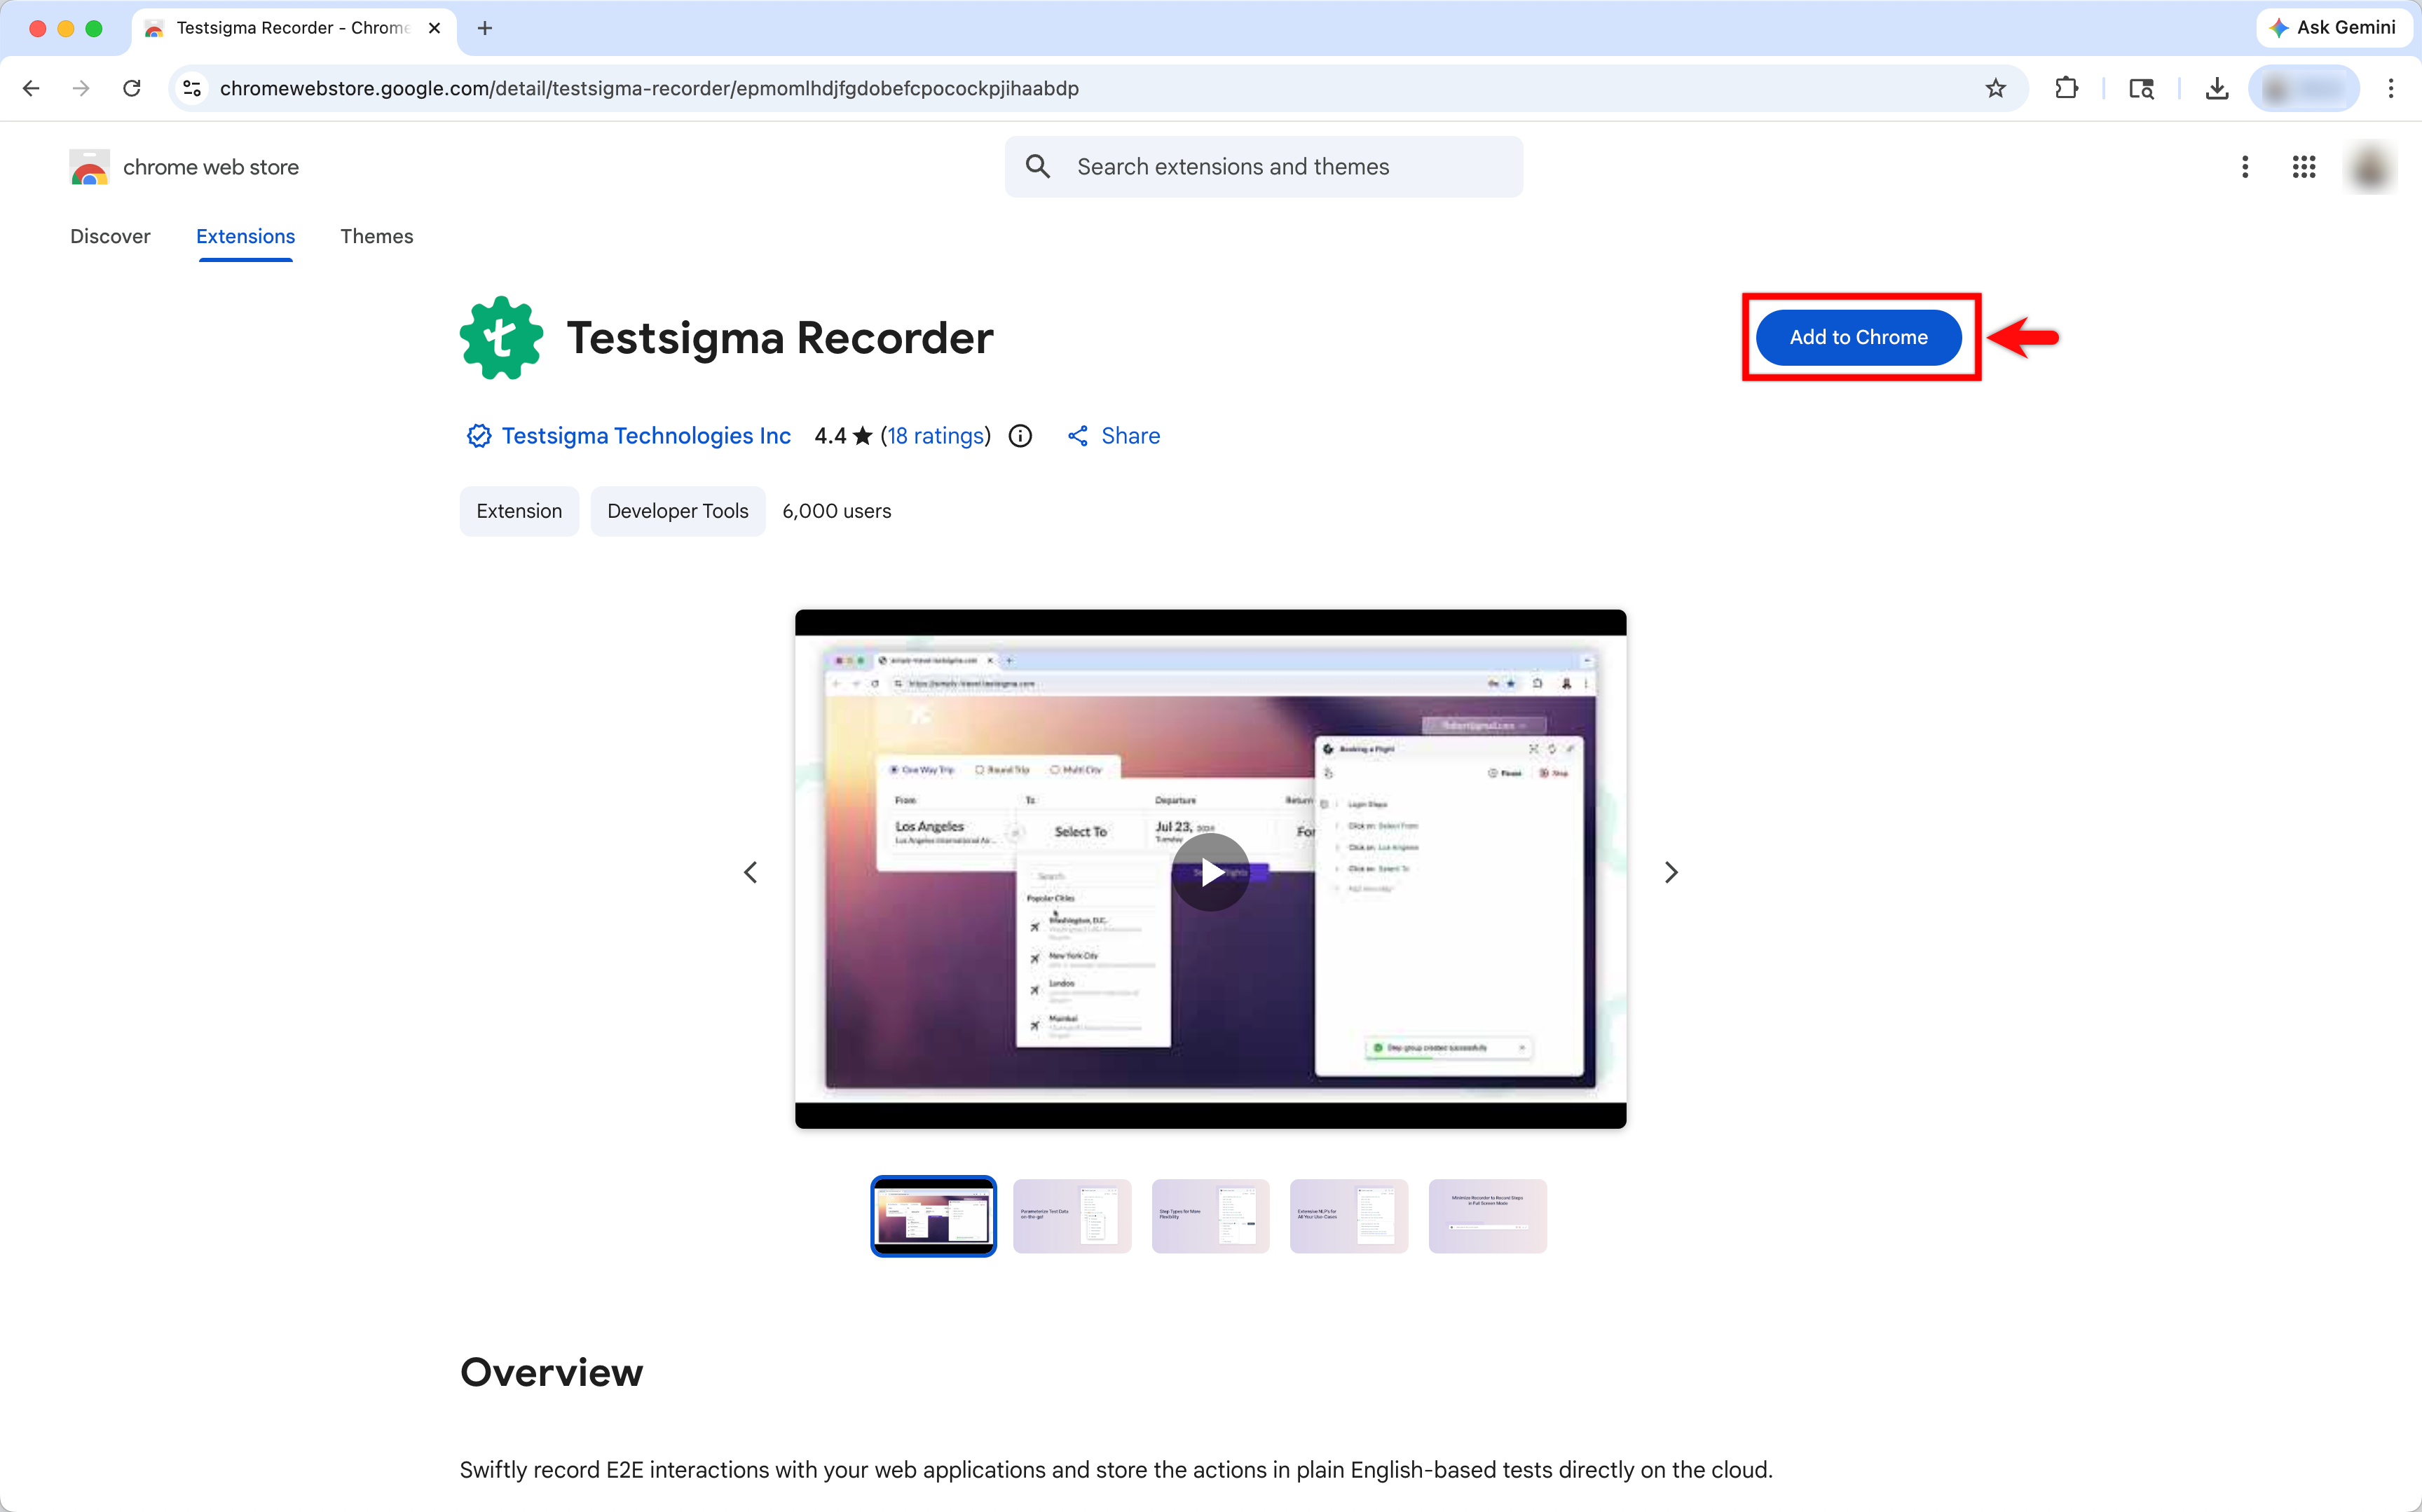Show previous carousel slide
This screenshot has width=2422, height=1512.
pos(750,872)
